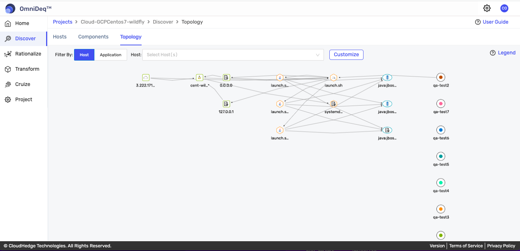520x251 pixels.
Task: Click the pink qa-test7 circle
Action: [441, 104]
